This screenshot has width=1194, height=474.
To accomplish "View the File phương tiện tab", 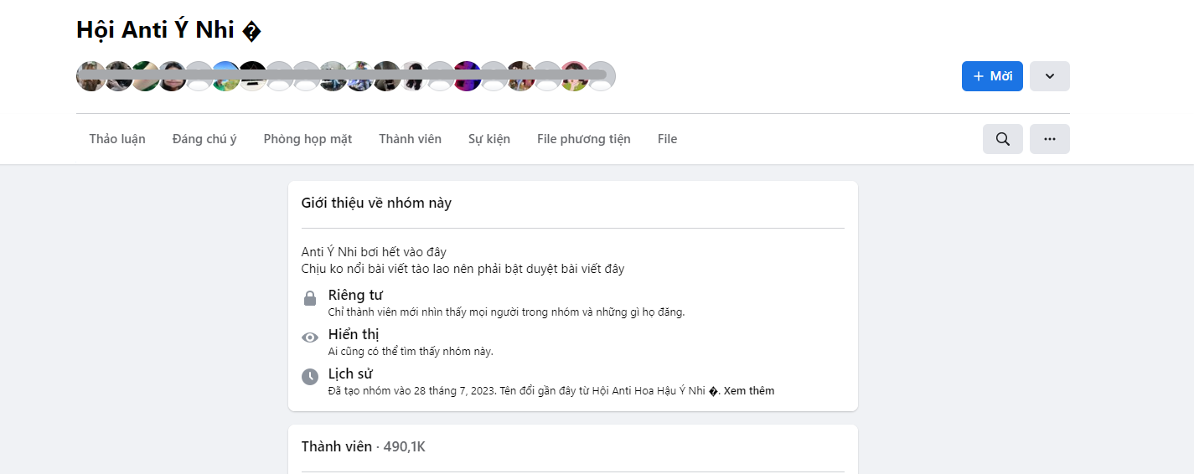I will pos(583,139).
